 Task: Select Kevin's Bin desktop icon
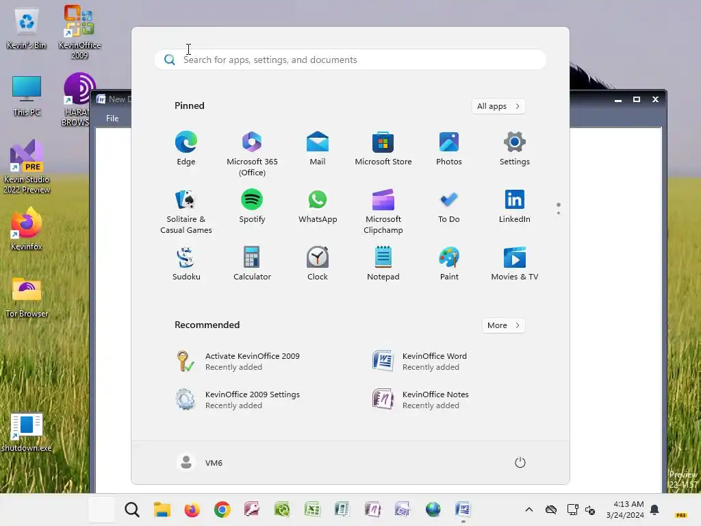27,29
